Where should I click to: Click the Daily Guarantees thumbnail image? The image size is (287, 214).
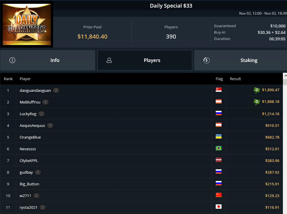pyautogui.click(x=27, y=25)
